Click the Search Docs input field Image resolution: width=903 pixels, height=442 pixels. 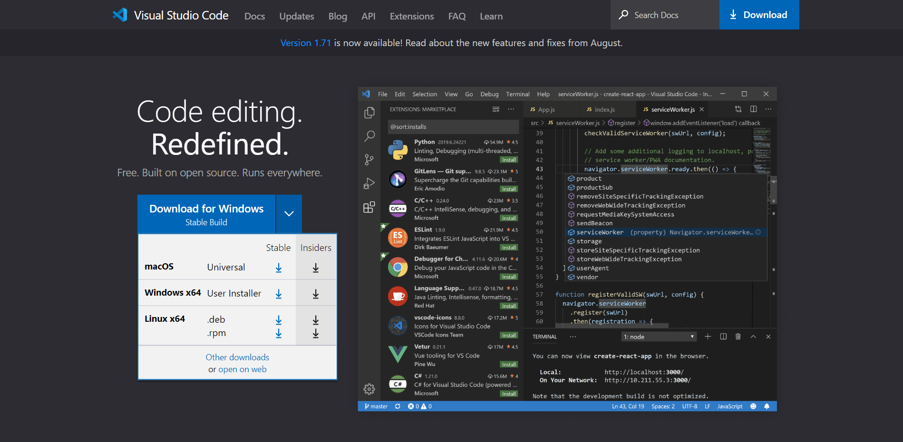point(665,15)
